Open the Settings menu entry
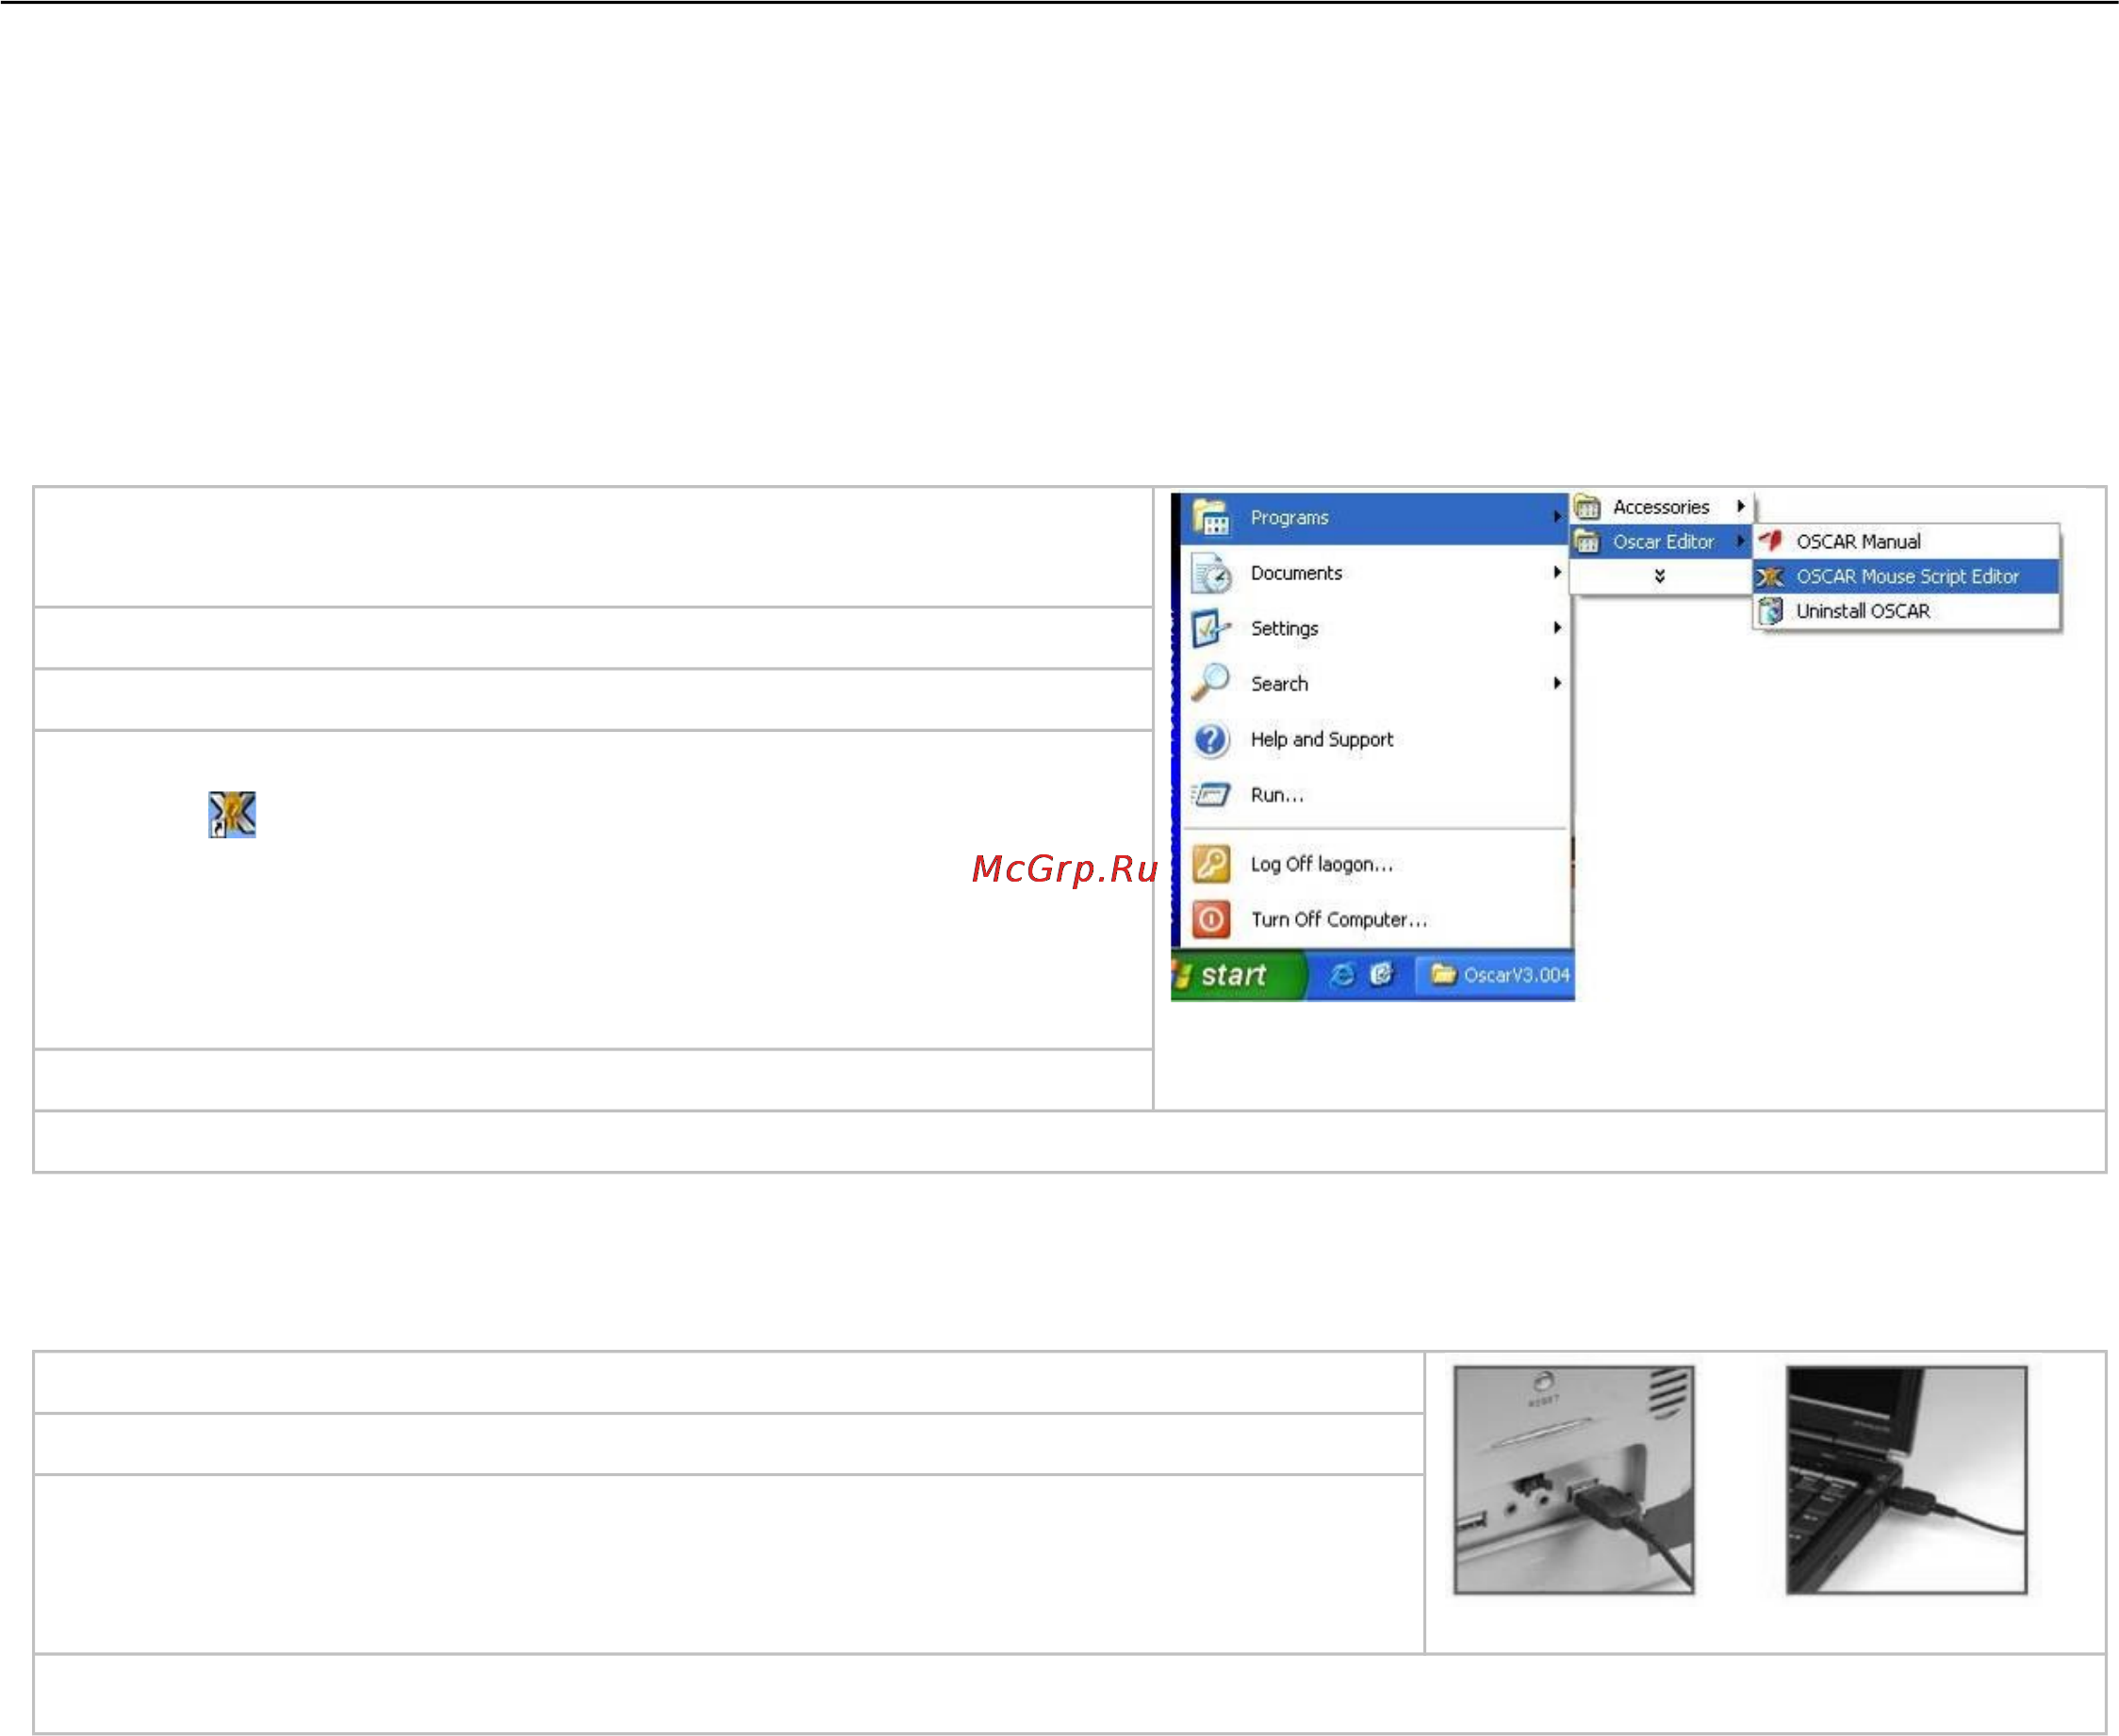The image size is (2119, 1736). [x=1374, y=628]
